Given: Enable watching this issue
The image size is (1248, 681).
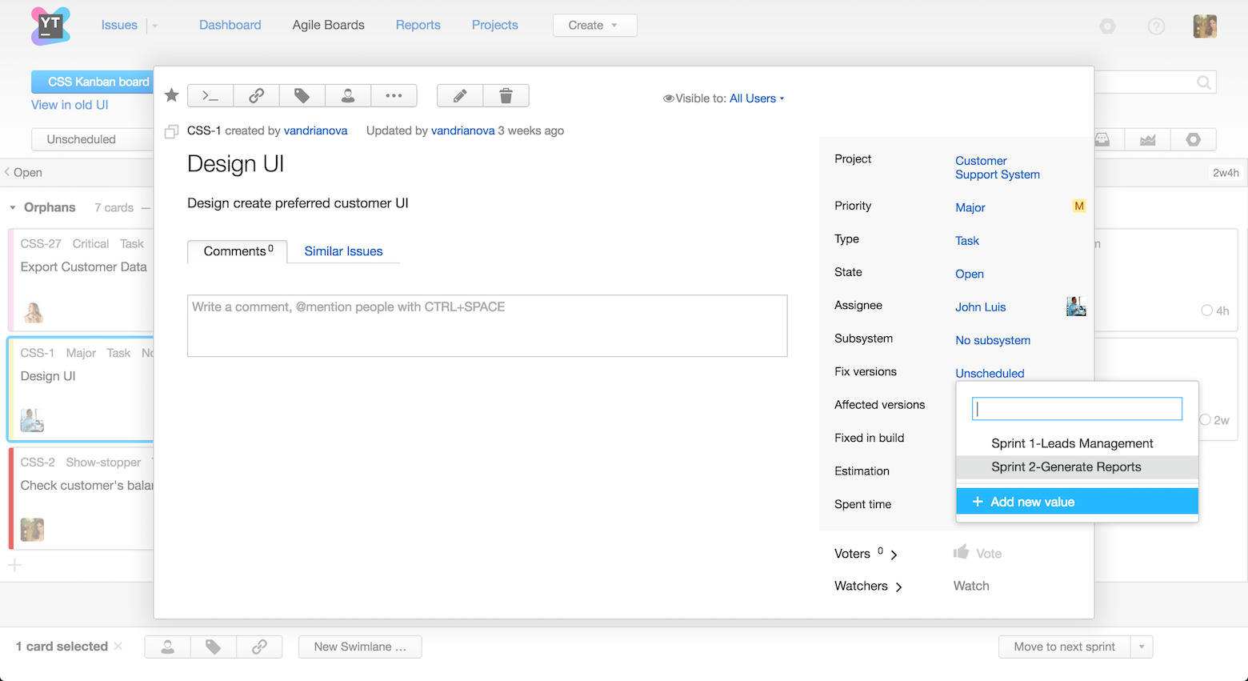Looking at the screenshot, I should coord(970,585).
